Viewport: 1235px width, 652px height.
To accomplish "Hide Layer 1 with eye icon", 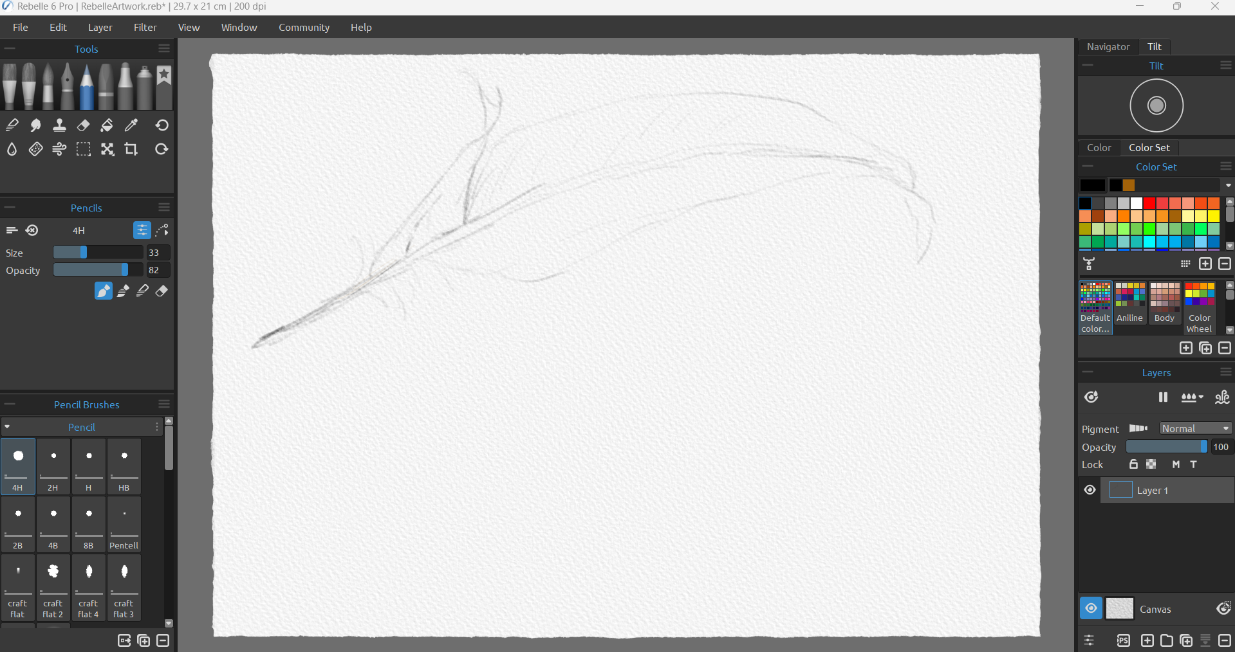I will (1090, 490).
